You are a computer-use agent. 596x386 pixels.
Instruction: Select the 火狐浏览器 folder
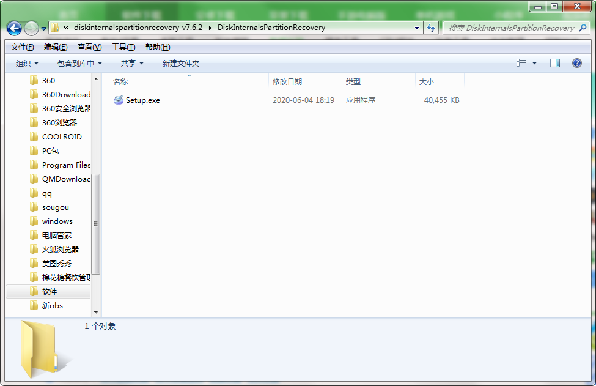(54, 250)
